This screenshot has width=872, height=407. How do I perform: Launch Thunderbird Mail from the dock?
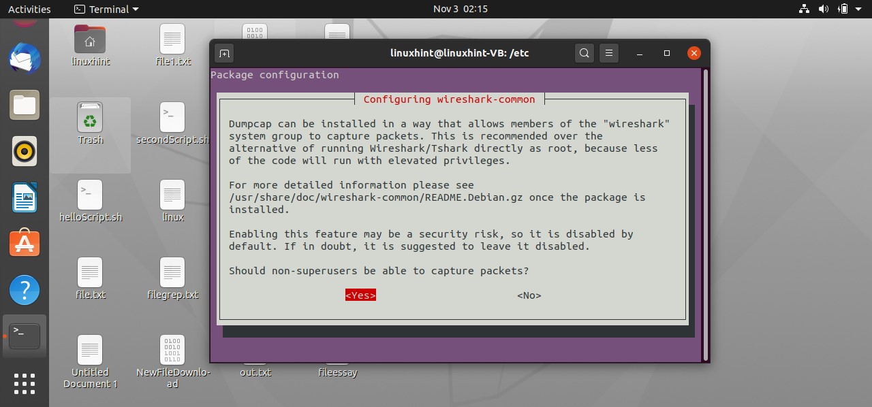click(x=25, y=58)
